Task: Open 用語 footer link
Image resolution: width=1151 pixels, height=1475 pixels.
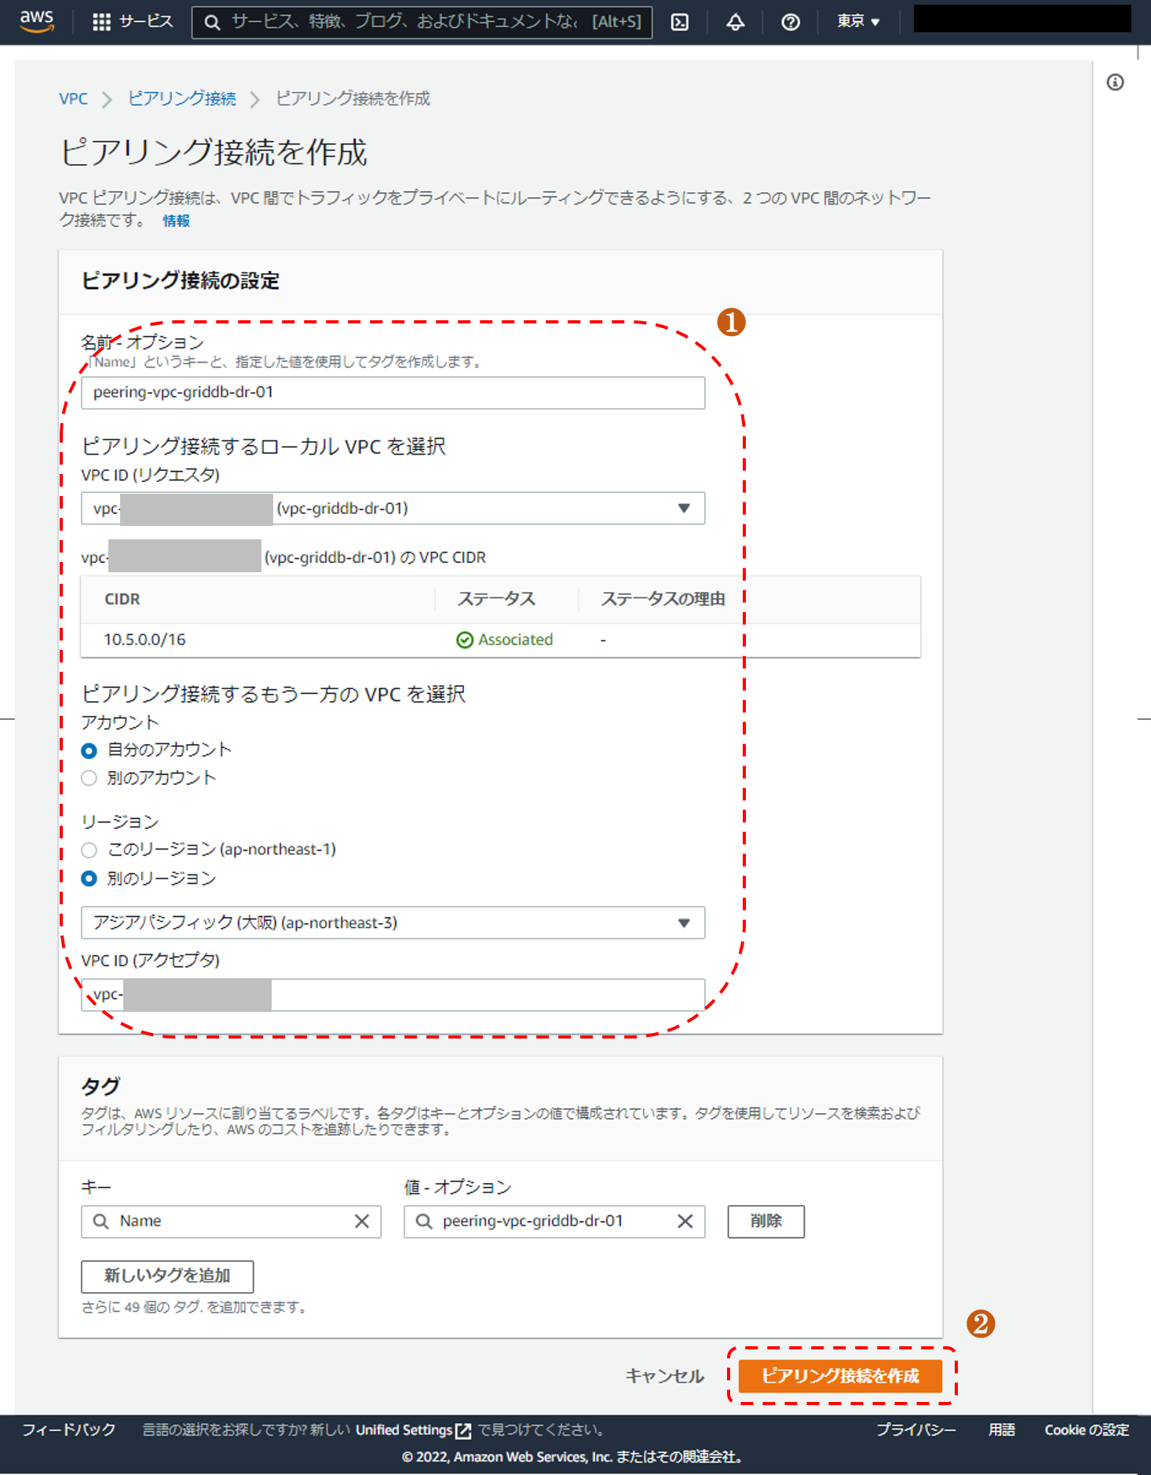Action: (1001, 1430)
